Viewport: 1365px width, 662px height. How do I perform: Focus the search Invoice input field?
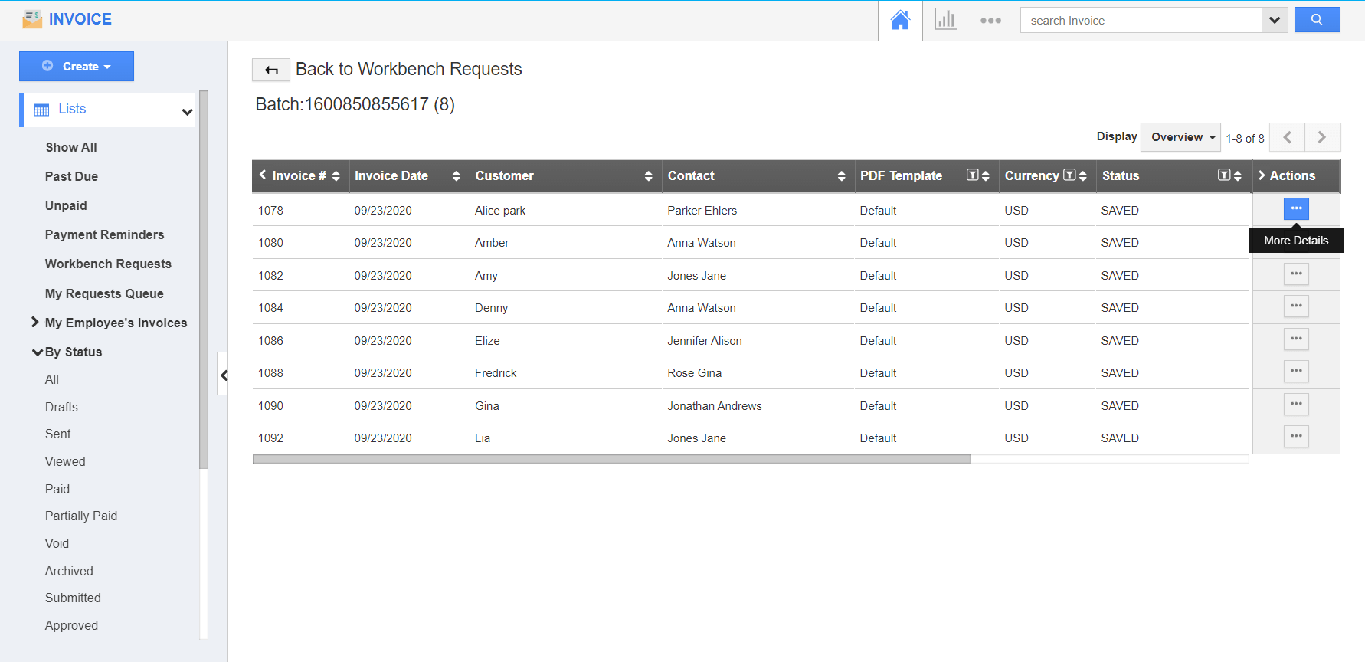[1141, 20]
